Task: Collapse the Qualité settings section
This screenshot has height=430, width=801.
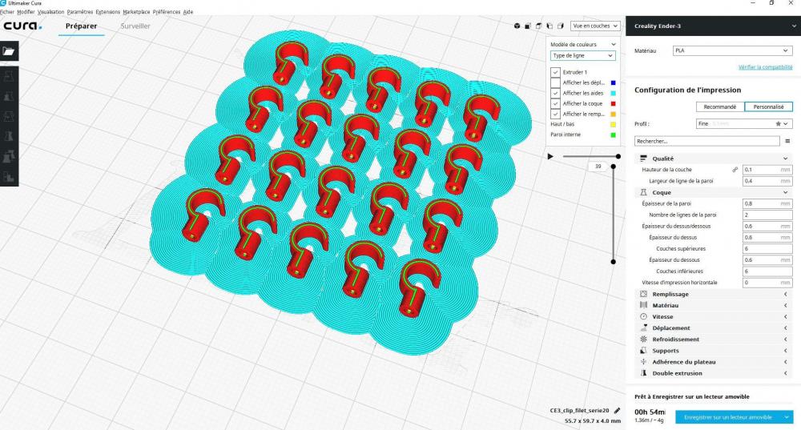Action: [x=785, y=159]
